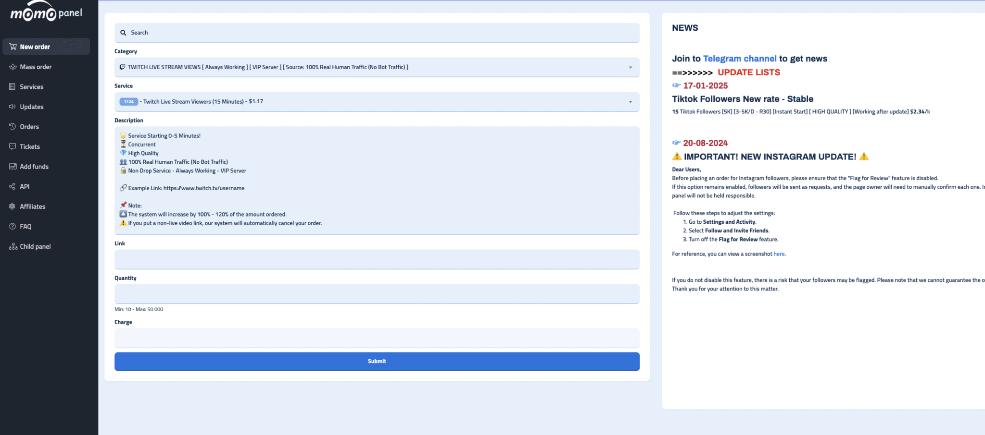Viewport: 985px width, 435px height.
Task: Open the momo panel logo
Action: tap(46, 12)
